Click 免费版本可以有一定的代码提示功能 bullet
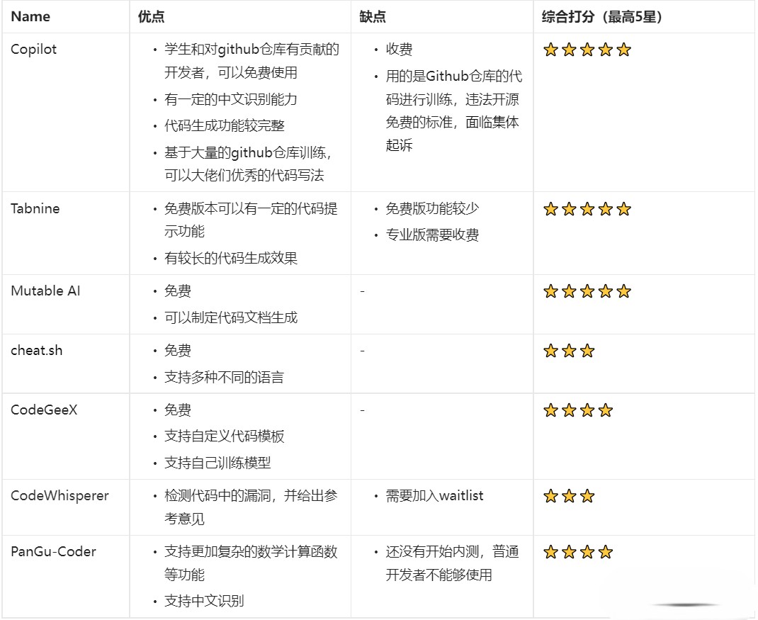758x620 pixels. click(251, 220)
